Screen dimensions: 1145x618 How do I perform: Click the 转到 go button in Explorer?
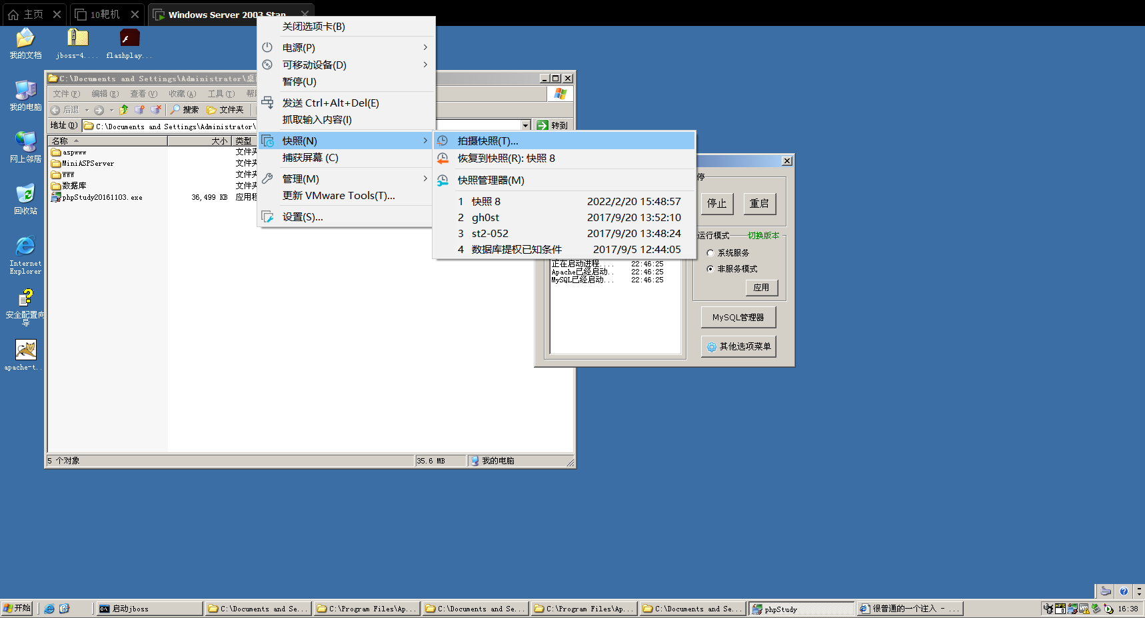point(553,125)
